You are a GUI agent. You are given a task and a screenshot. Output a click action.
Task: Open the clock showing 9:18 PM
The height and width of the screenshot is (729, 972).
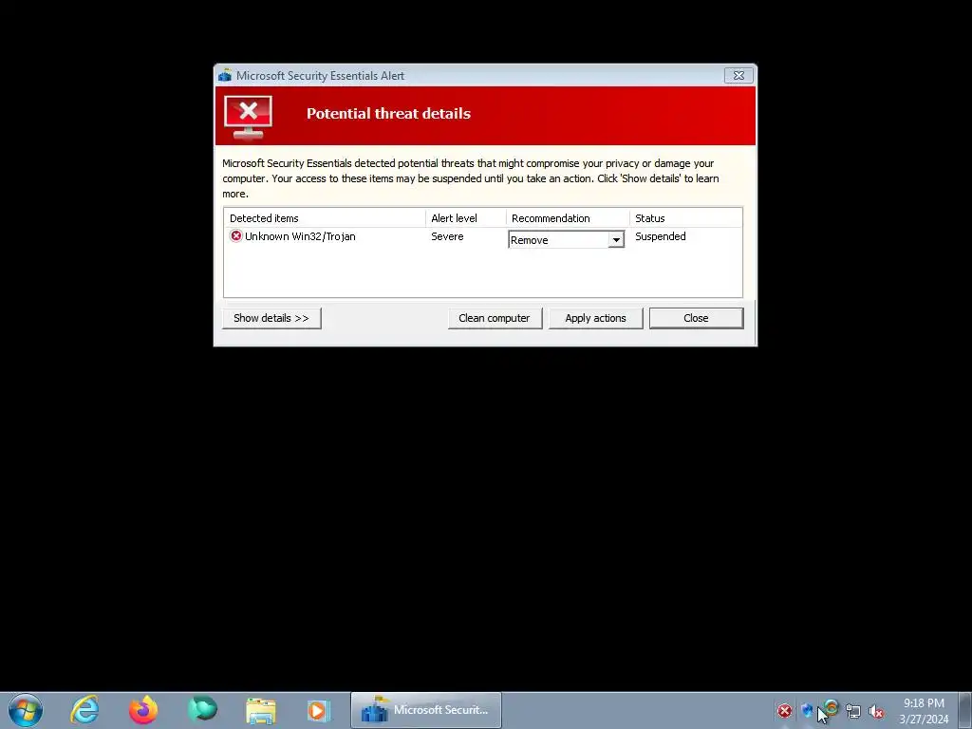[x=924, y=711]
